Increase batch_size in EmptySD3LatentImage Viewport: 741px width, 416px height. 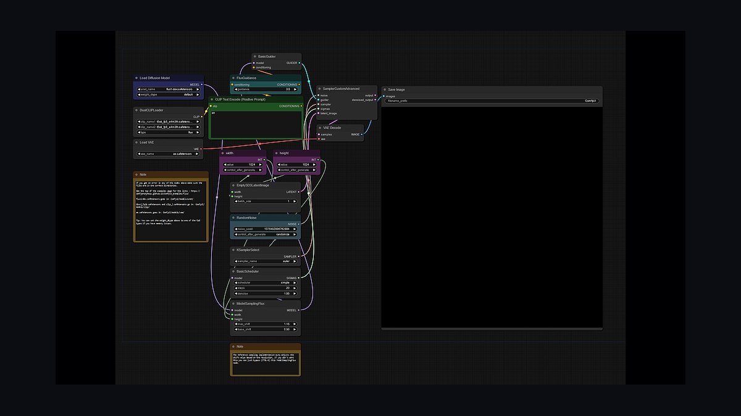(296, 201)
